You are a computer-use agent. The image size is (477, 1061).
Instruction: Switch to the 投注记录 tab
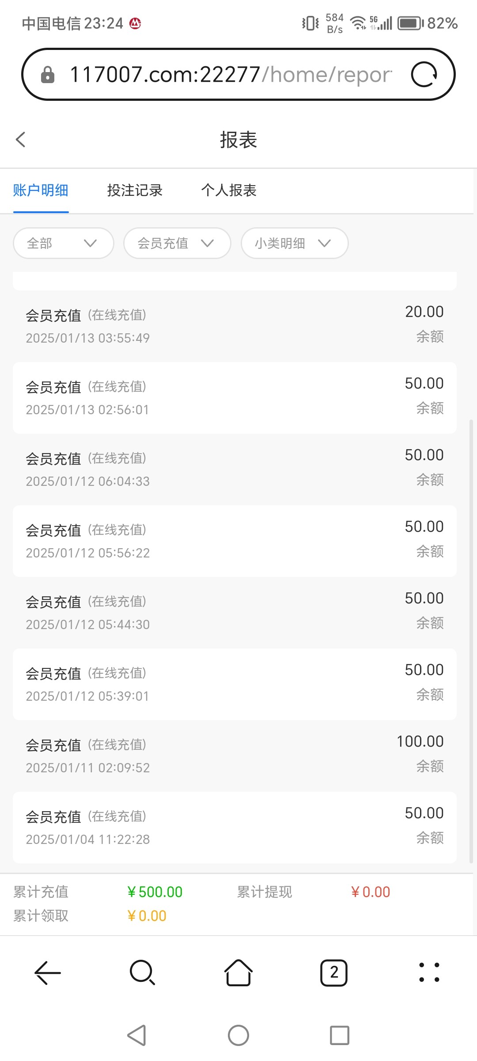135,191
